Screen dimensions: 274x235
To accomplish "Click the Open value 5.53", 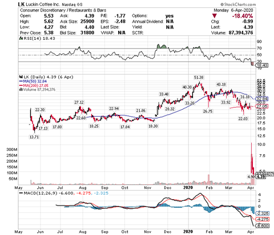I will [49, 16].
